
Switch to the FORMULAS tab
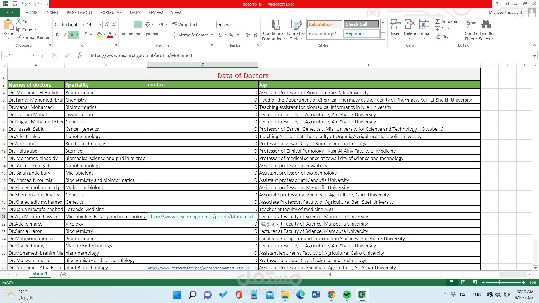pos(111,12)
